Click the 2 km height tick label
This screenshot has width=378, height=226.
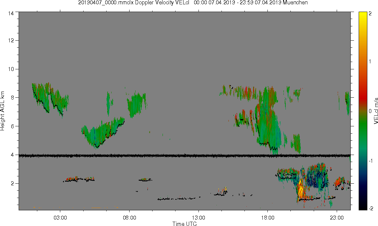click(x=12, y=184)
